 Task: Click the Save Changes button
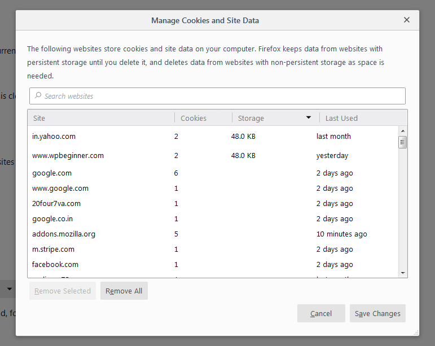[377, 313]
